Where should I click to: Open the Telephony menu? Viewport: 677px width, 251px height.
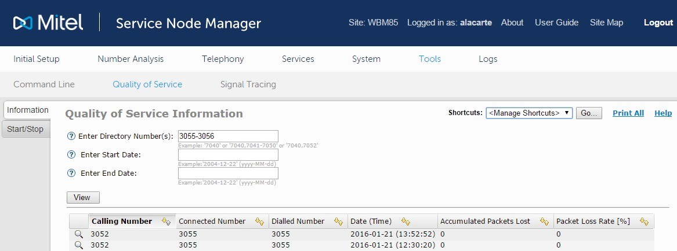coord(223,59)
